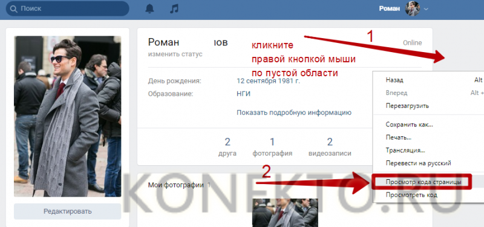Focus the Поиск search field
The image size is (484, 227).
67,8
